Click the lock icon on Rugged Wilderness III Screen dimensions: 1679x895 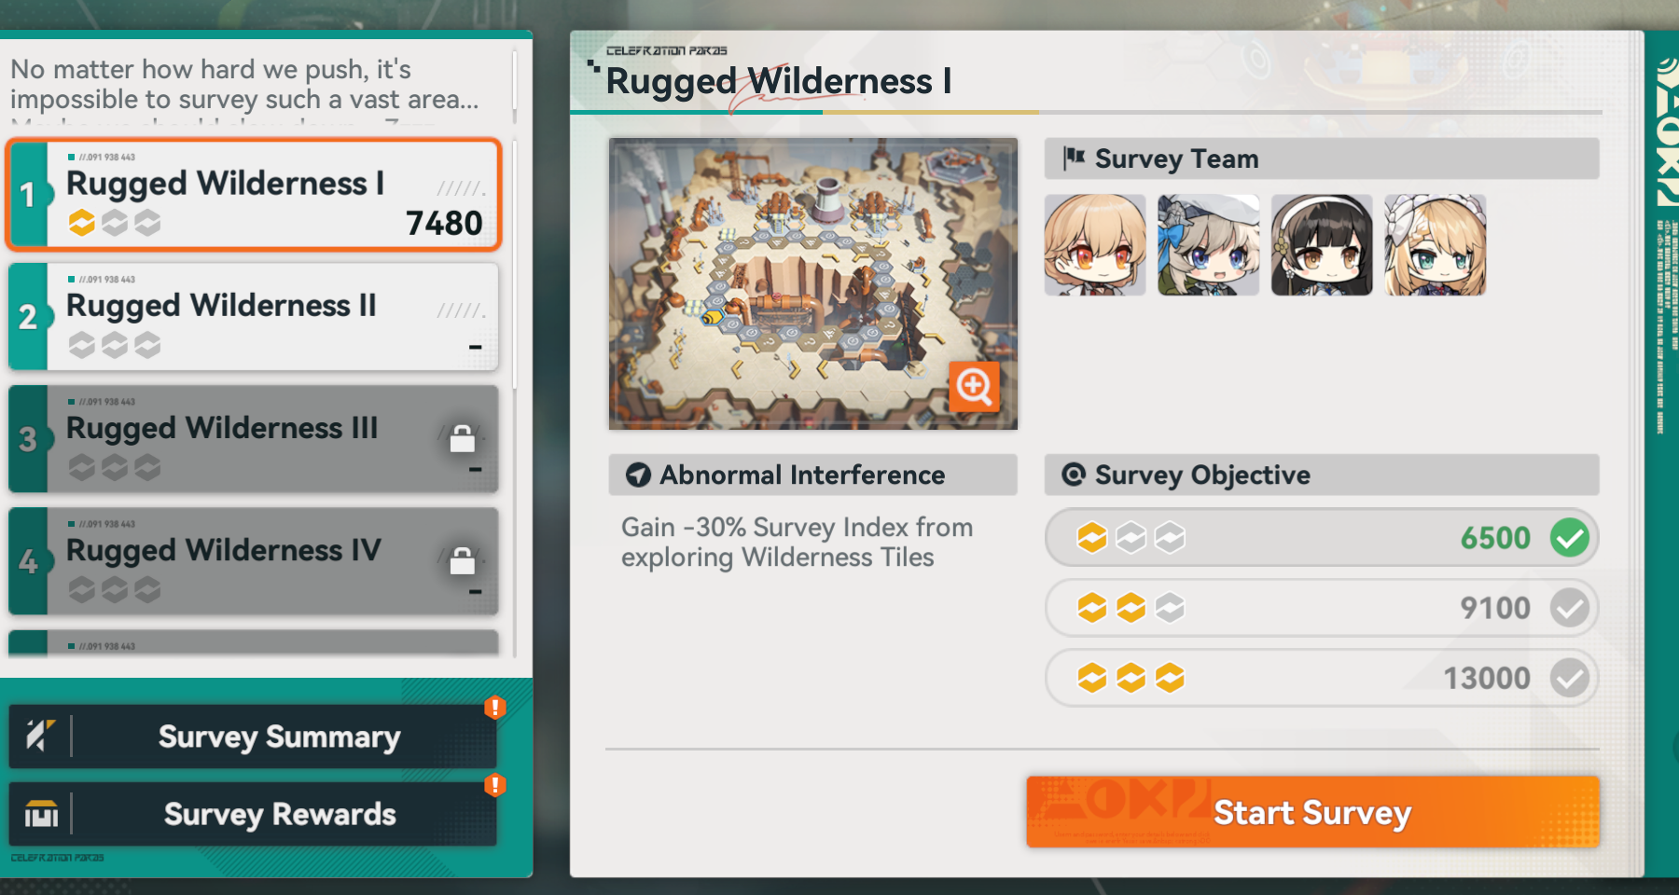(x=463, y=438)
